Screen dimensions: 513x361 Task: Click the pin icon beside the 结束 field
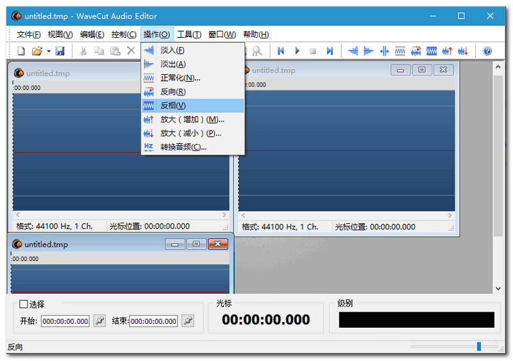[x=187, y=321]
